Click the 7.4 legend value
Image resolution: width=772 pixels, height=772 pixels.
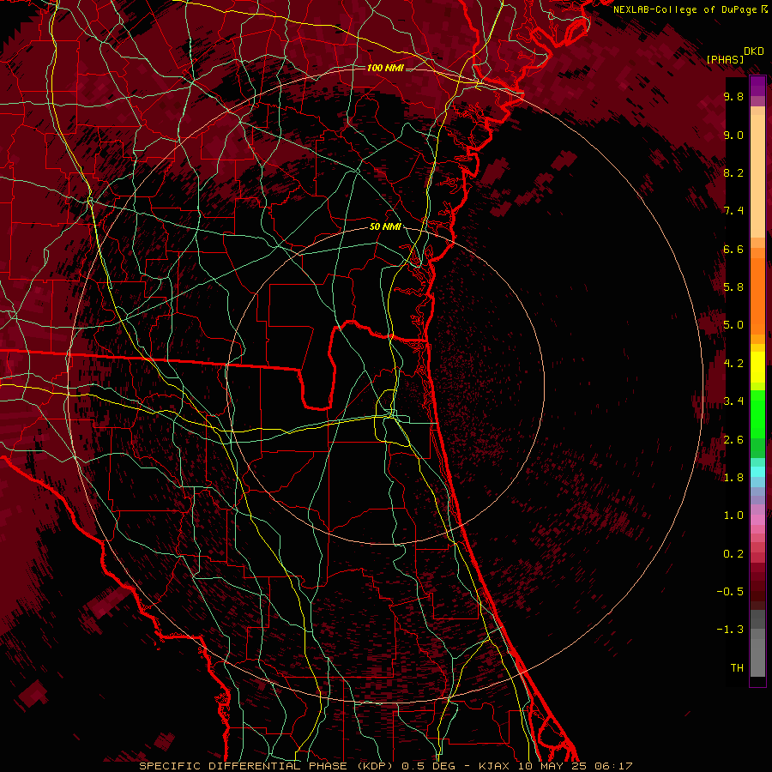(x=733, y=211)
